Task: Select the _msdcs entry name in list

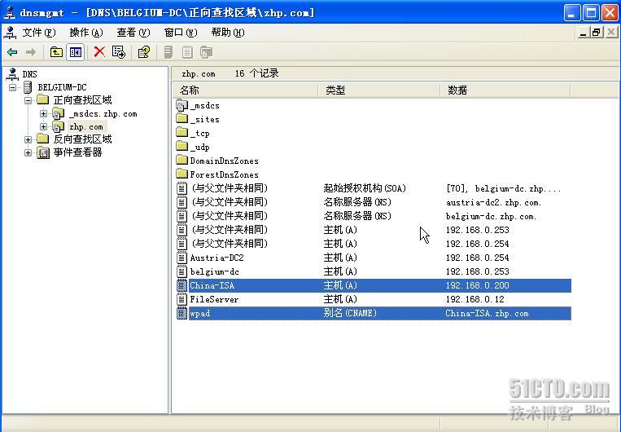Action: pos(204,105)
